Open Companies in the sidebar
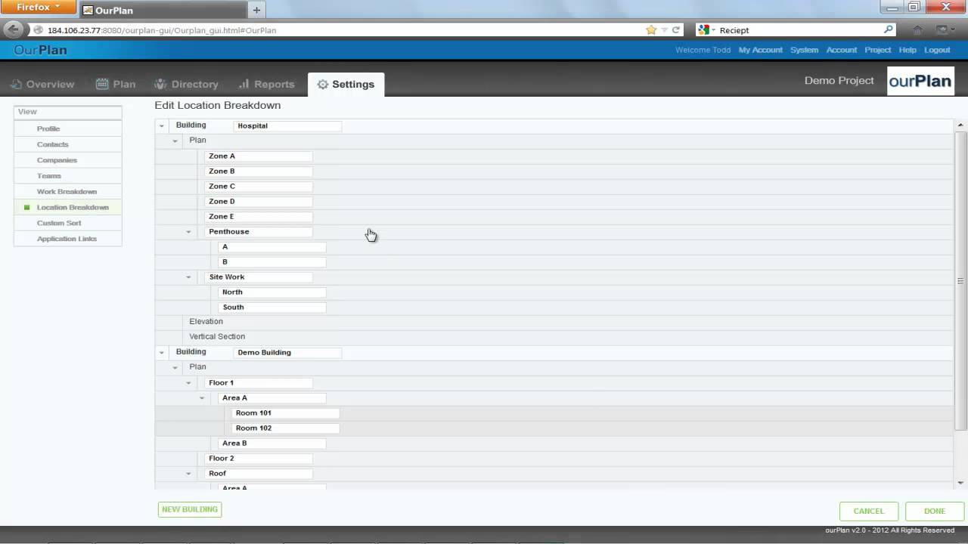The height and width of the screenshot is (544, 968). 68,160
